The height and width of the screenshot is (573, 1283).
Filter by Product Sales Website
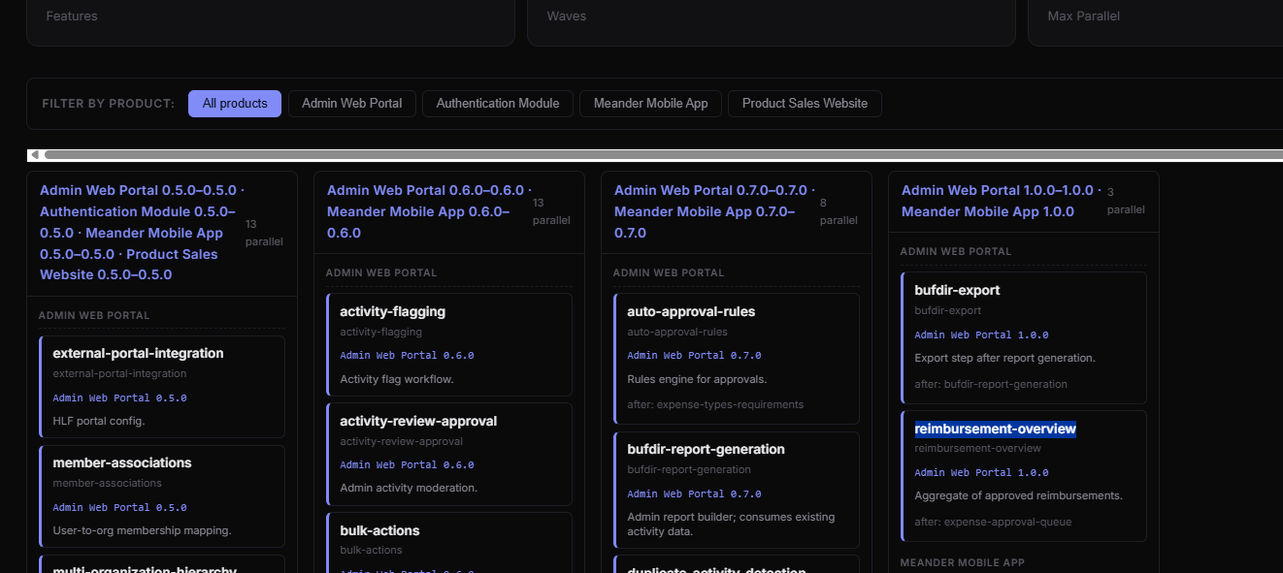(806, 104)
